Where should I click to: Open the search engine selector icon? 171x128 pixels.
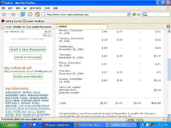coord(145,14)
